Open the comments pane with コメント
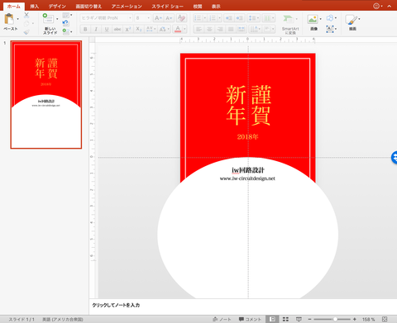 [x=250, y=319]
